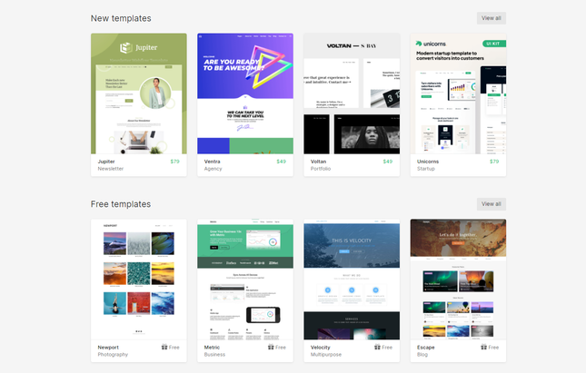Click the Blog category label
This screenshot has height=373, width=586.
tap(422, 355)
